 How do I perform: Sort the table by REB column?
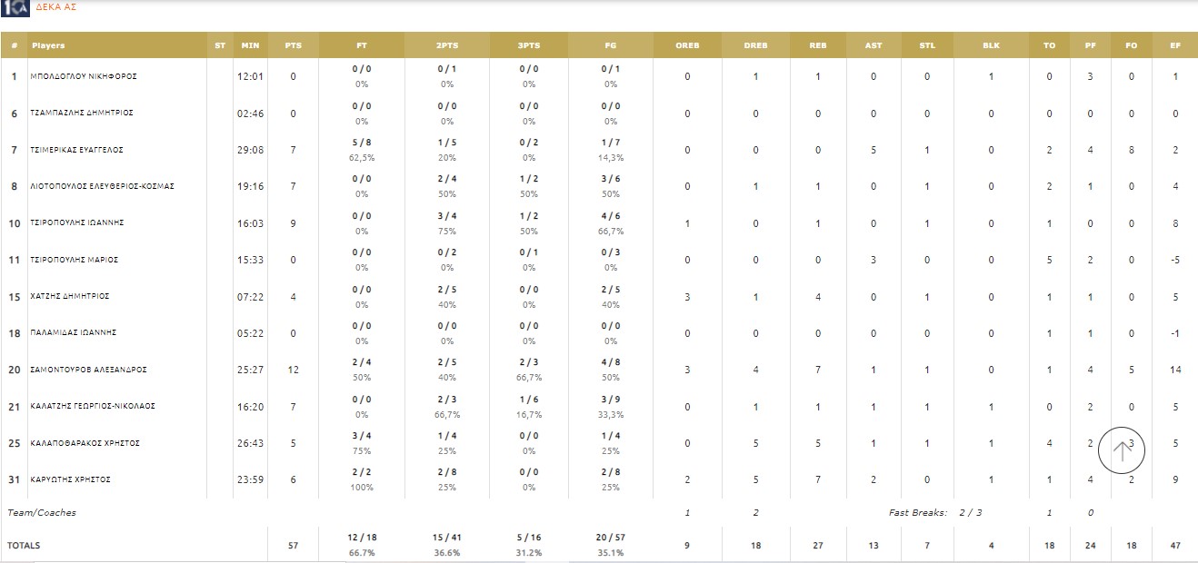(817, 45)
